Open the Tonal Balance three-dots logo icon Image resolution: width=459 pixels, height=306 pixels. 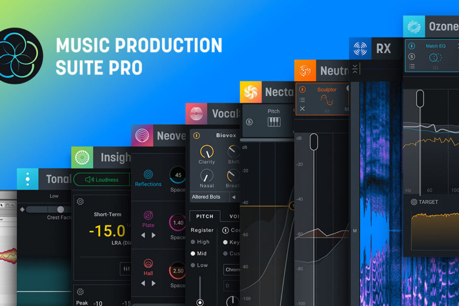pos(28,179)
